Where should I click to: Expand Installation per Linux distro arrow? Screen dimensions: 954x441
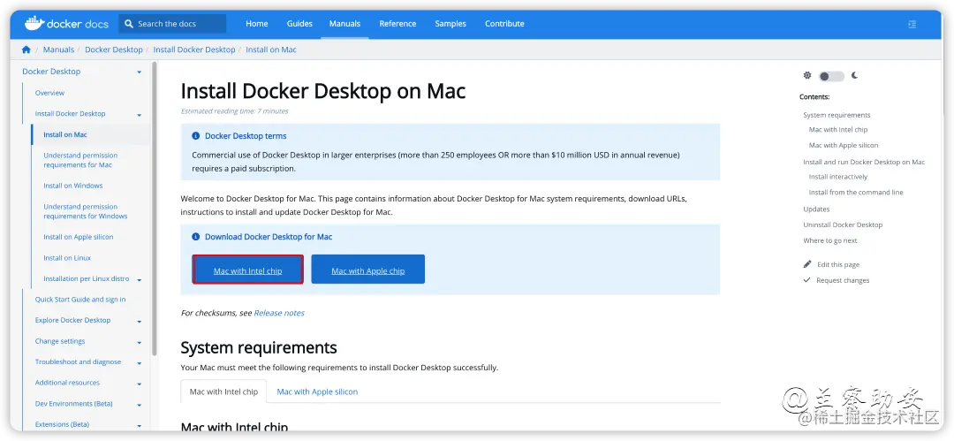click(140, 279)
